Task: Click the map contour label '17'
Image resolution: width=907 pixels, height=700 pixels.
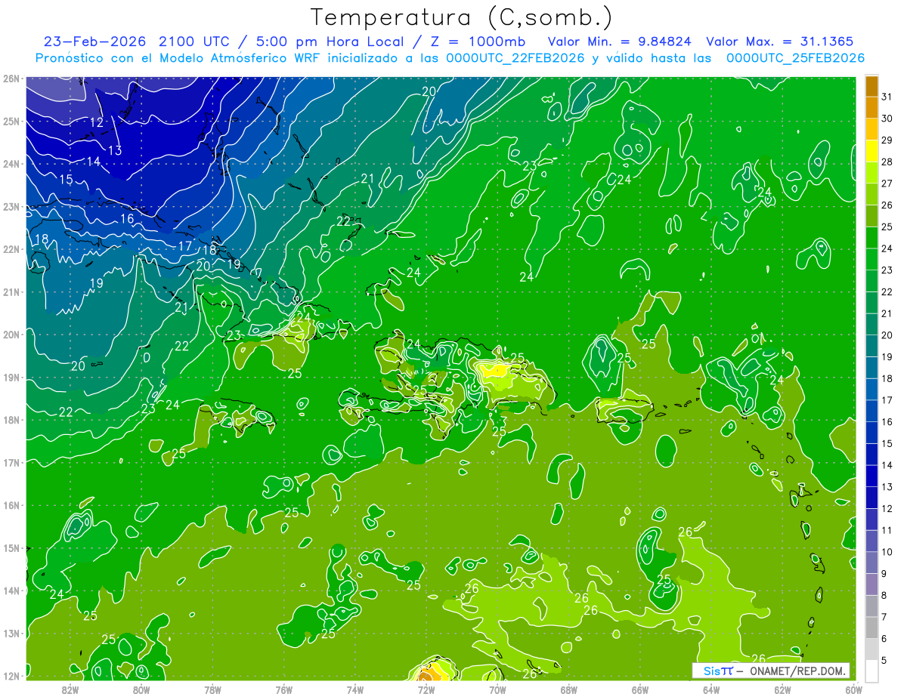Action: click(185, 246)
